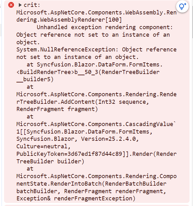Click the "TreeBuilder builder)" line
193x206 pixels.
pyautogui.click(x=50, y=161)
